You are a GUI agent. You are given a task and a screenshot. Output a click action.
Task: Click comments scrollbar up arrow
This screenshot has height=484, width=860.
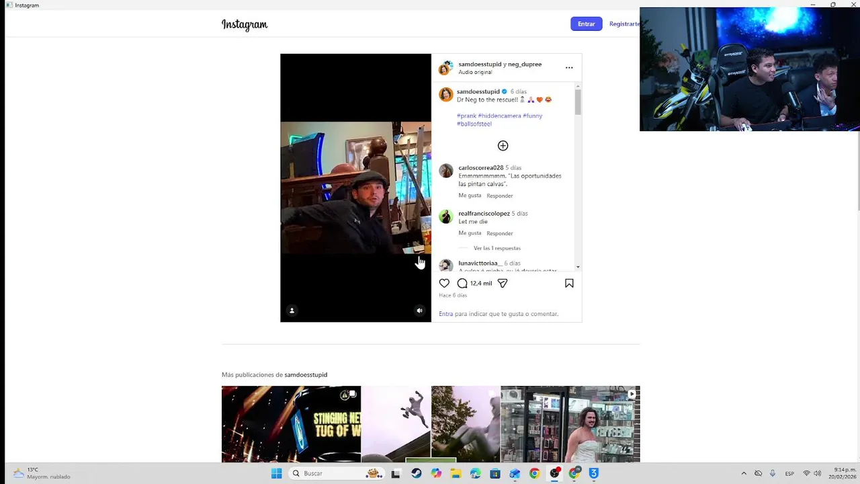point(578,86)
